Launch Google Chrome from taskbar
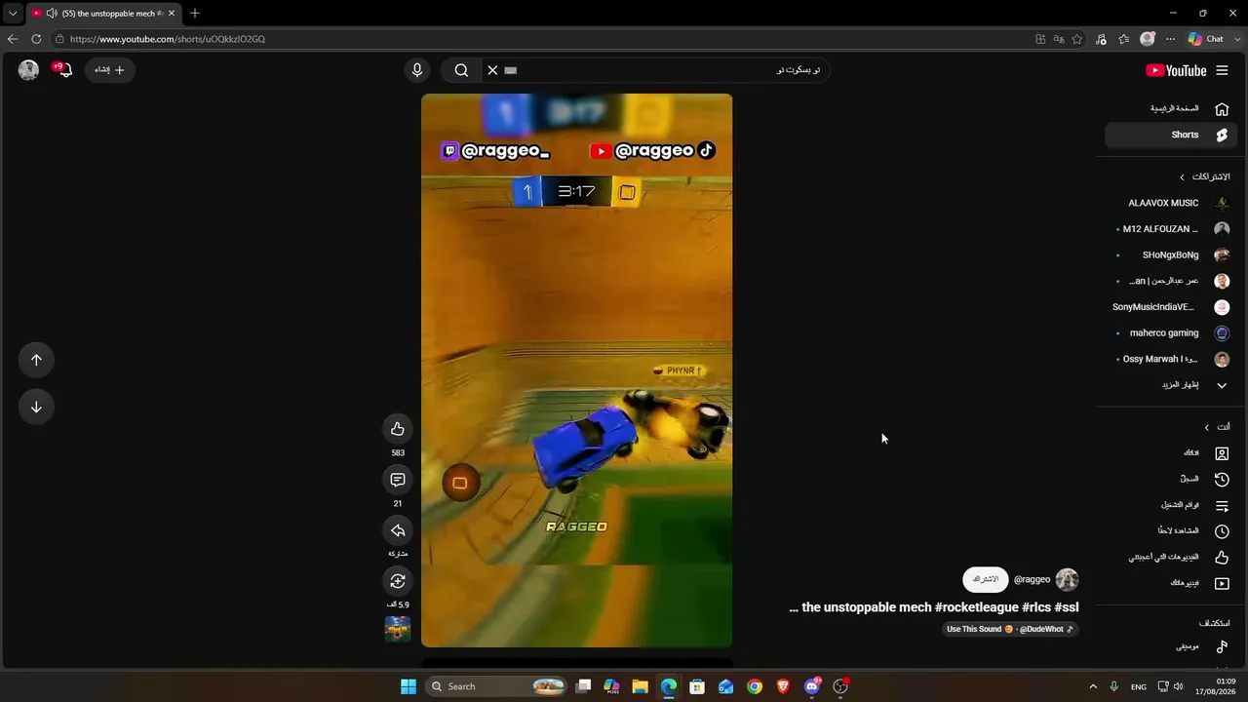Image resolution: width=1248 pixels, height=702 pixels. pos(755,686)
